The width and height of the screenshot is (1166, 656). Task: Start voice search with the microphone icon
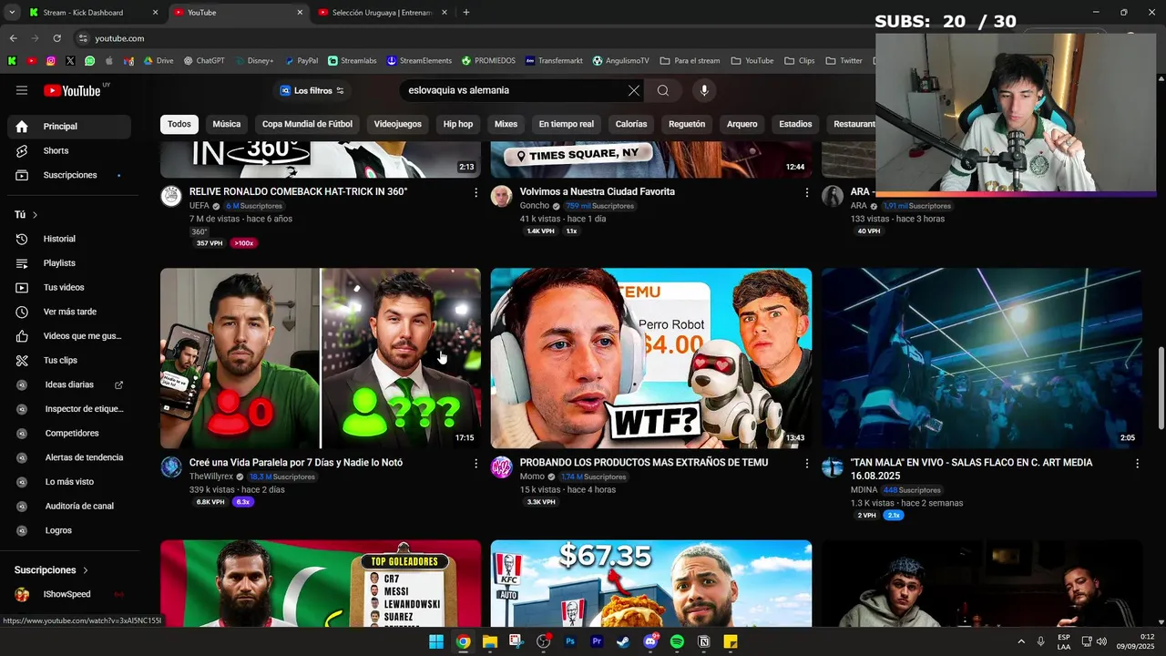point(703,90)
